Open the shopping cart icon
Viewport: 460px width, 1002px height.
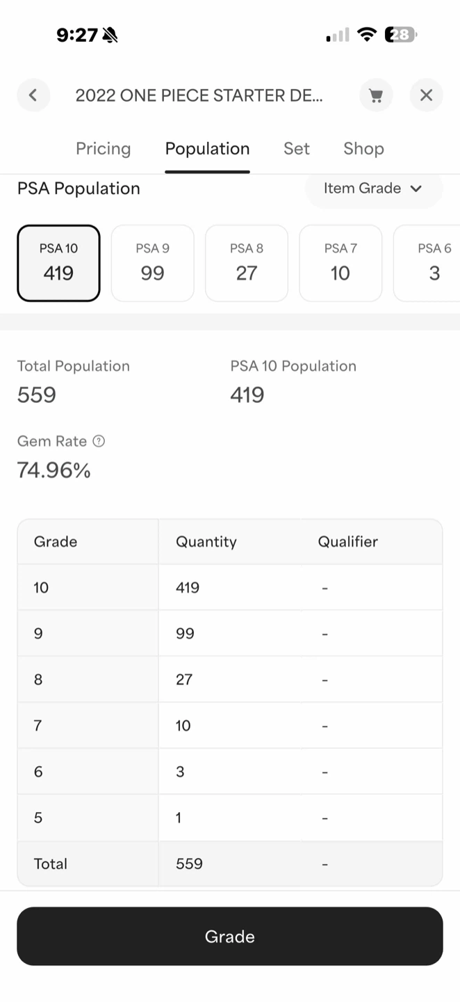[376, 95]
